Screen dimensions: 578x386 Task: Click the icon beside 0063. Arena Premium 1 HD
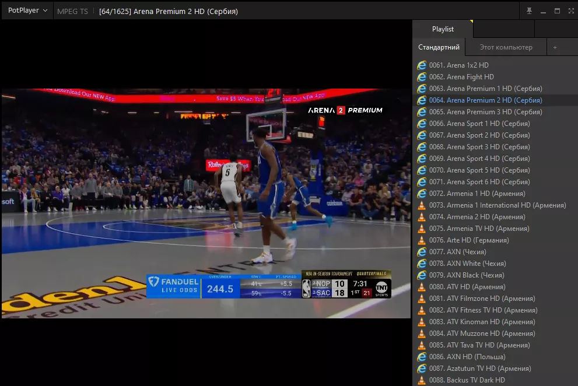point(421,89)
